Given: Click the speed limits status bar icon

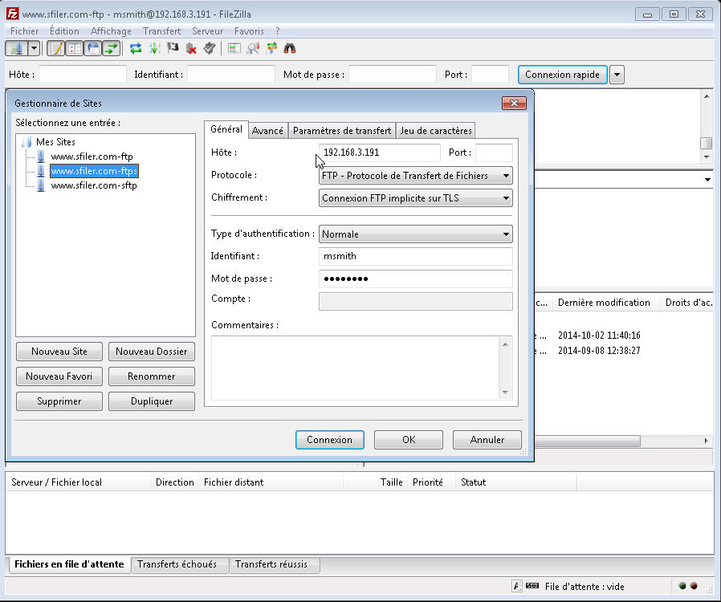Looking at the screenshot, I should point(532,586).
